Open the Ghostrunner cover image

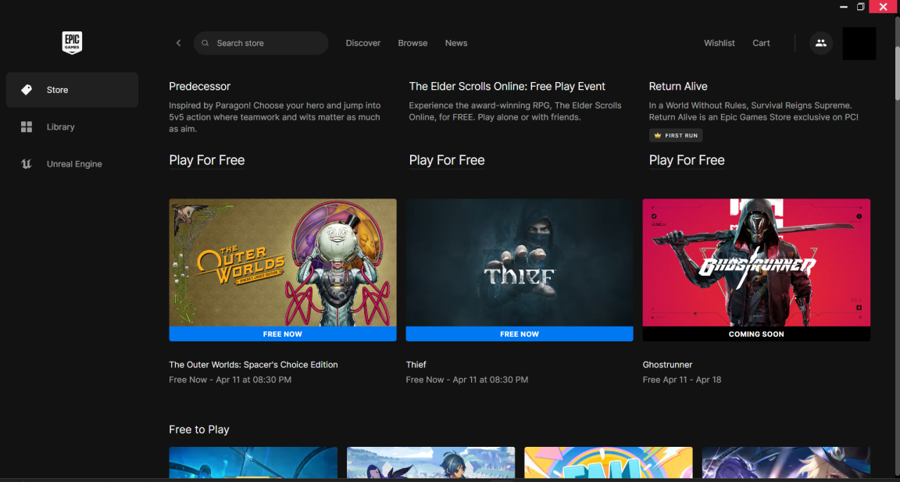[756, 262]
